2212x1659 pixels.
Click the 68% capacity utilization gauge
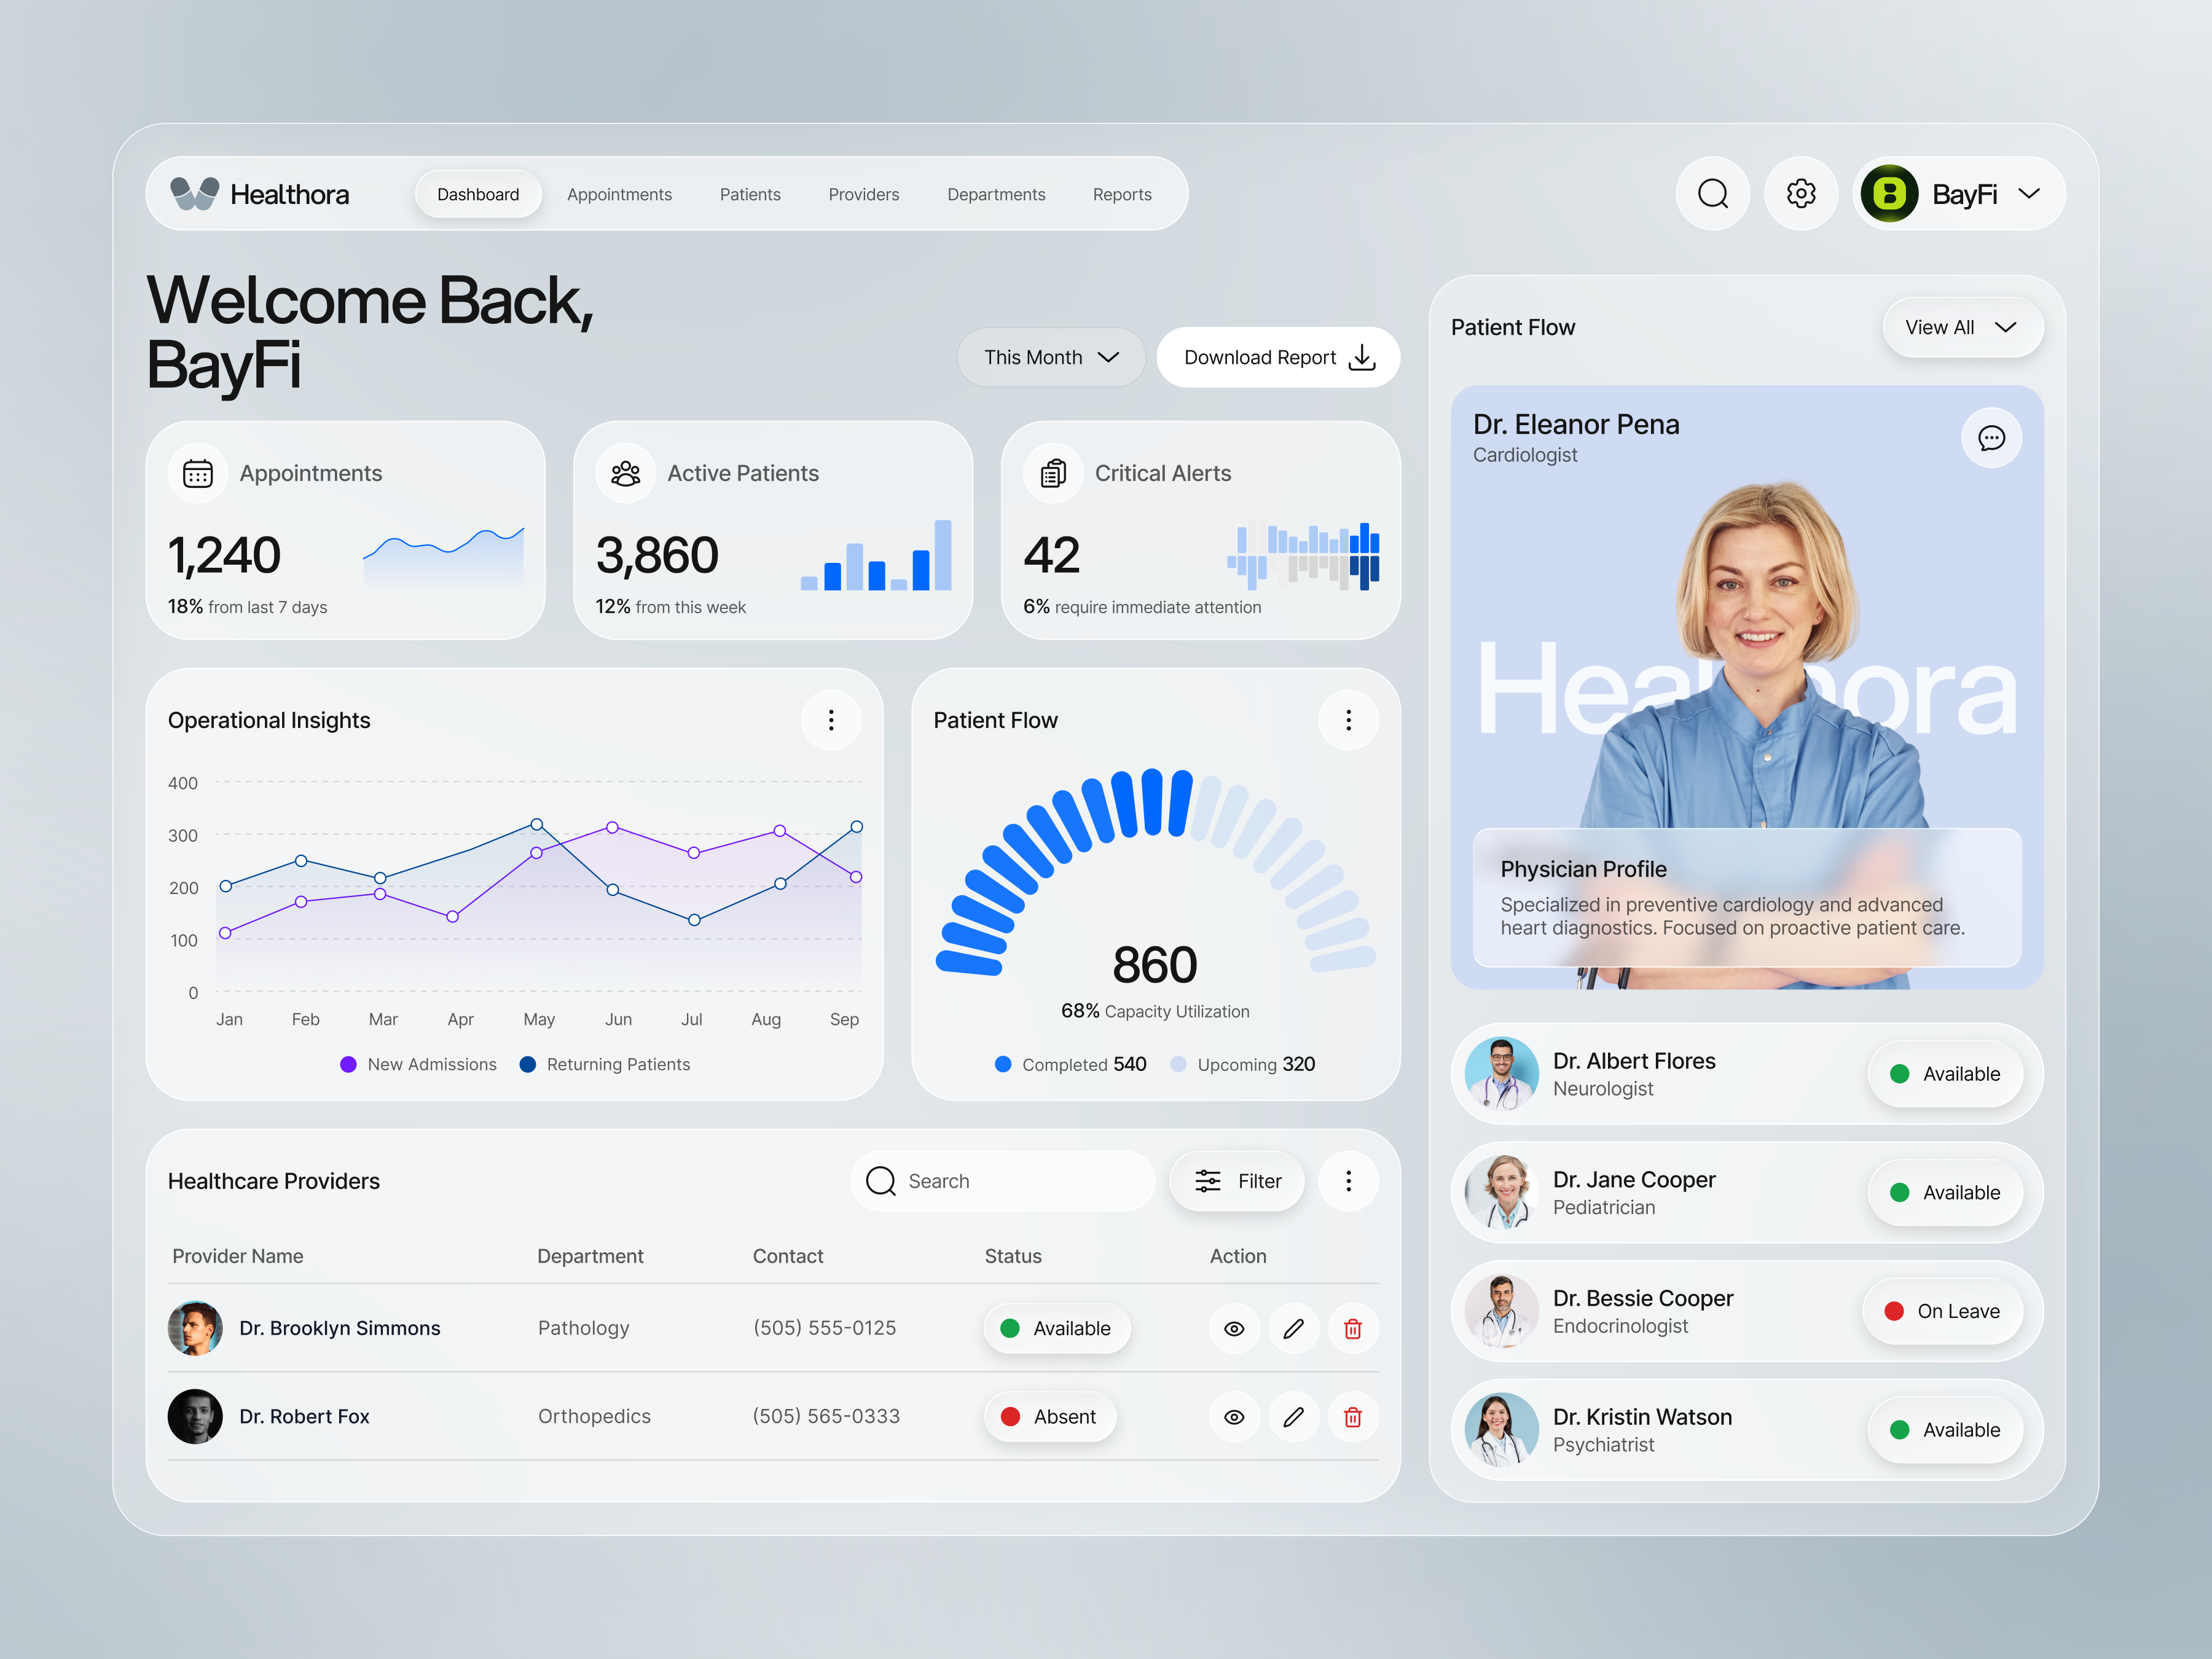tap(1154, 963)
